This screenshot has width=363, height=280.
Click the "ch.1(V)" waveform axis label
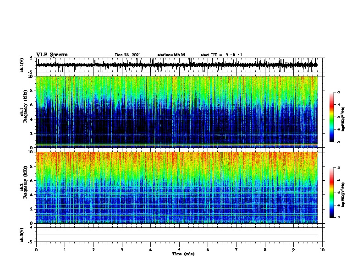pyautogui.click(x=22, y=65)
